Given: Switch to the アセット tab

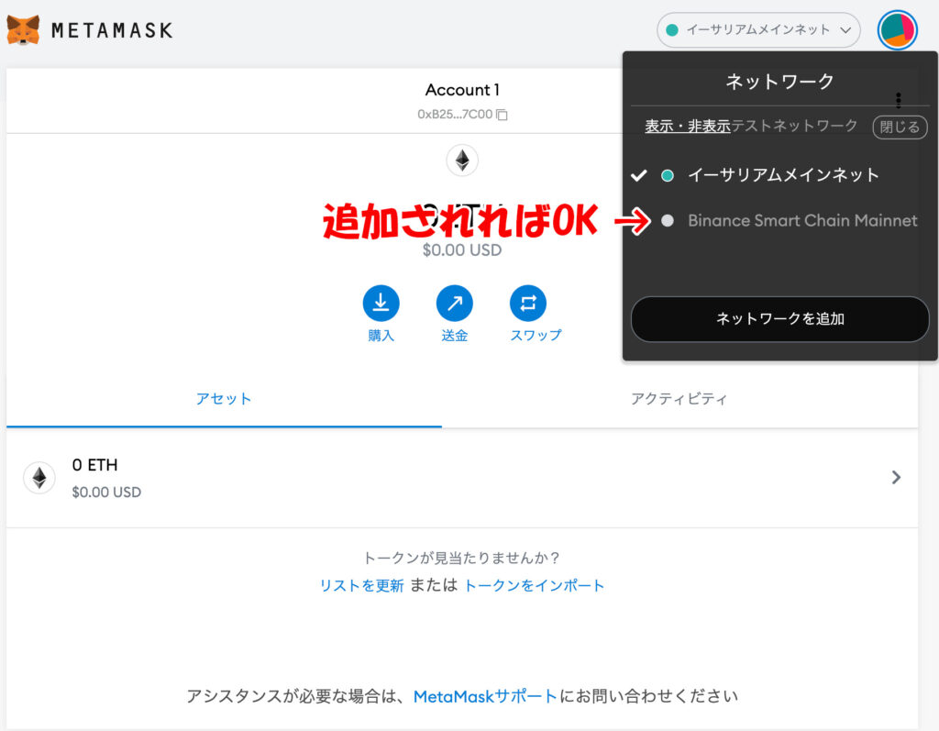Looking at the screenshot, I should pos(224,399).
